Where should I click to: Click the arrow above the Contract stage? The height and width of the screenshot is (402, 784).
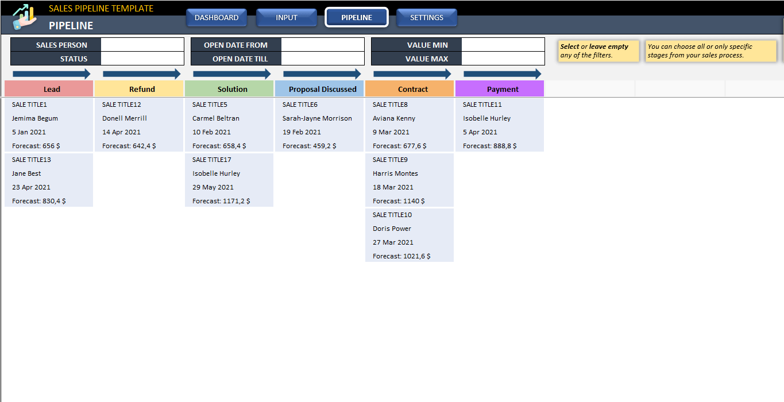click(412, 74)
